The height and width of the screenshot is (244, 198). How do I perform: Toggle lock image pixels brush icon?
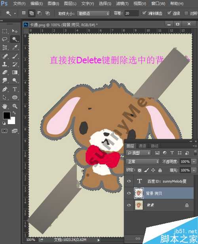point(147,170)
